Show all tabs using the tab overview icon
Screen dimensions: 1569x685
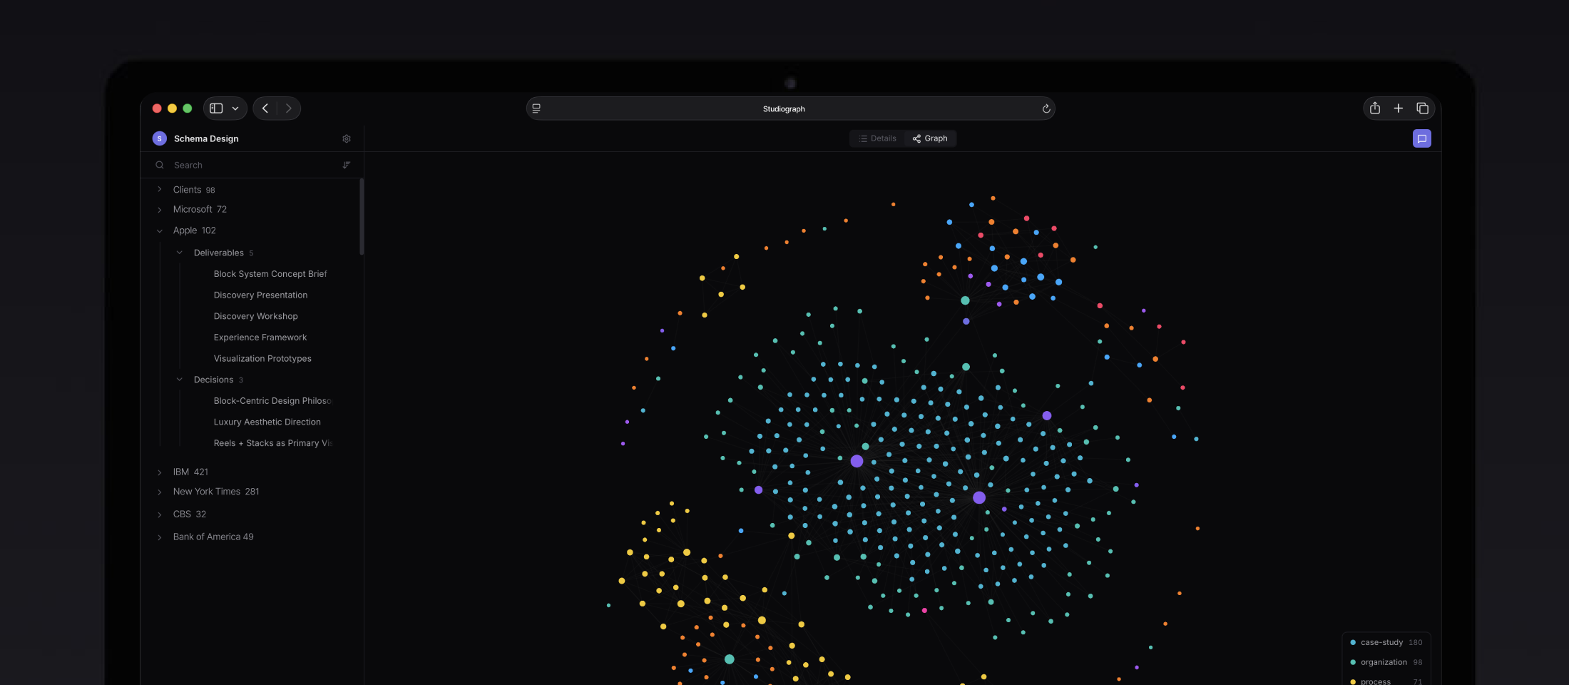coord(1422,108)
